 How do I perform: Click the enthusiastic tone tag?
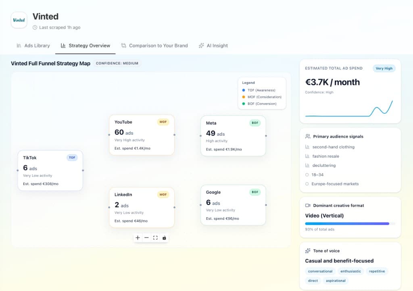coord(350,271)
